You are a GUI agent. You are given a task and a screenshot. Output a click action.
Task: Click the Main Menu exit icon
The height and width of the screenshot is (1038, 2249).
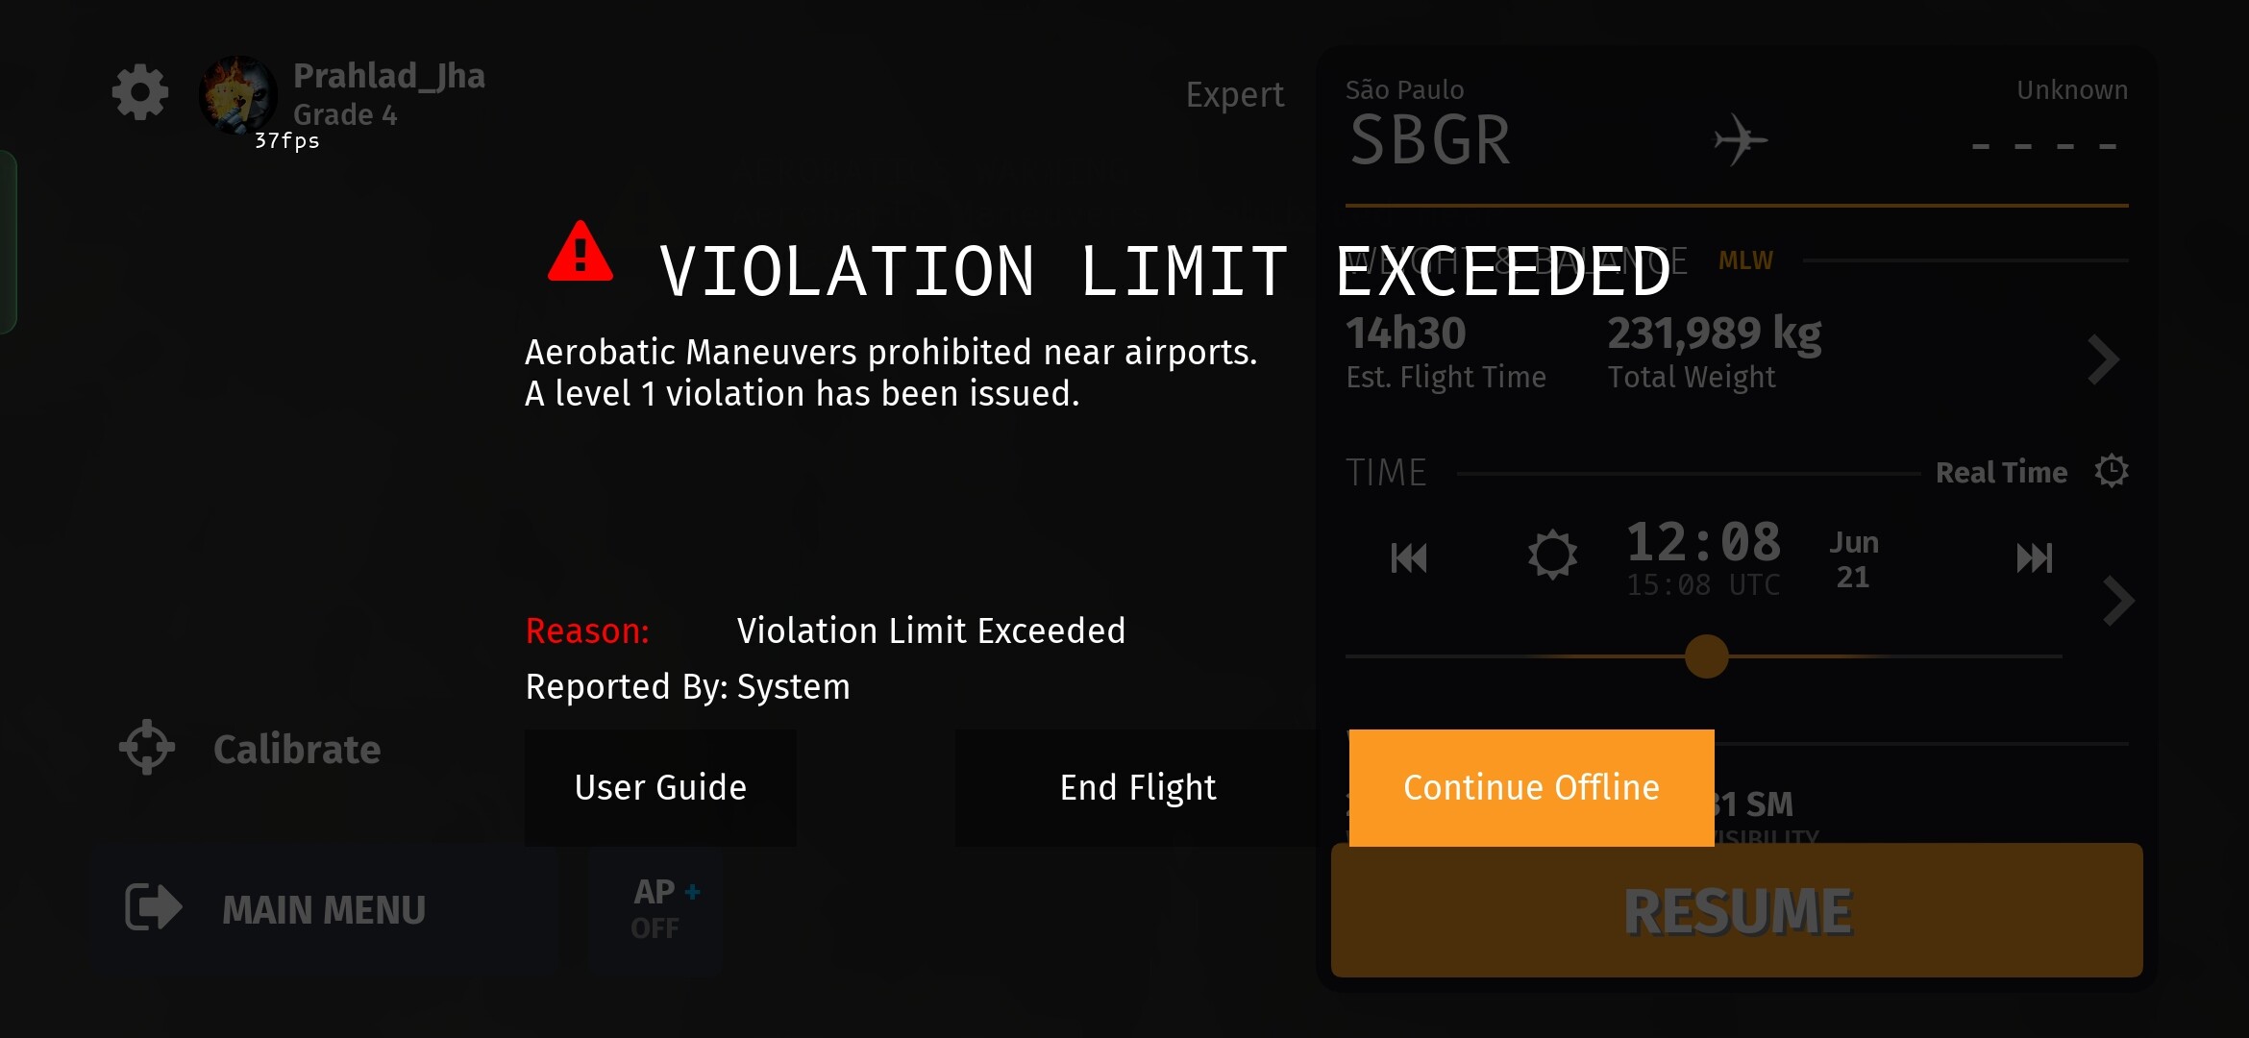click(x=153, y=907)
